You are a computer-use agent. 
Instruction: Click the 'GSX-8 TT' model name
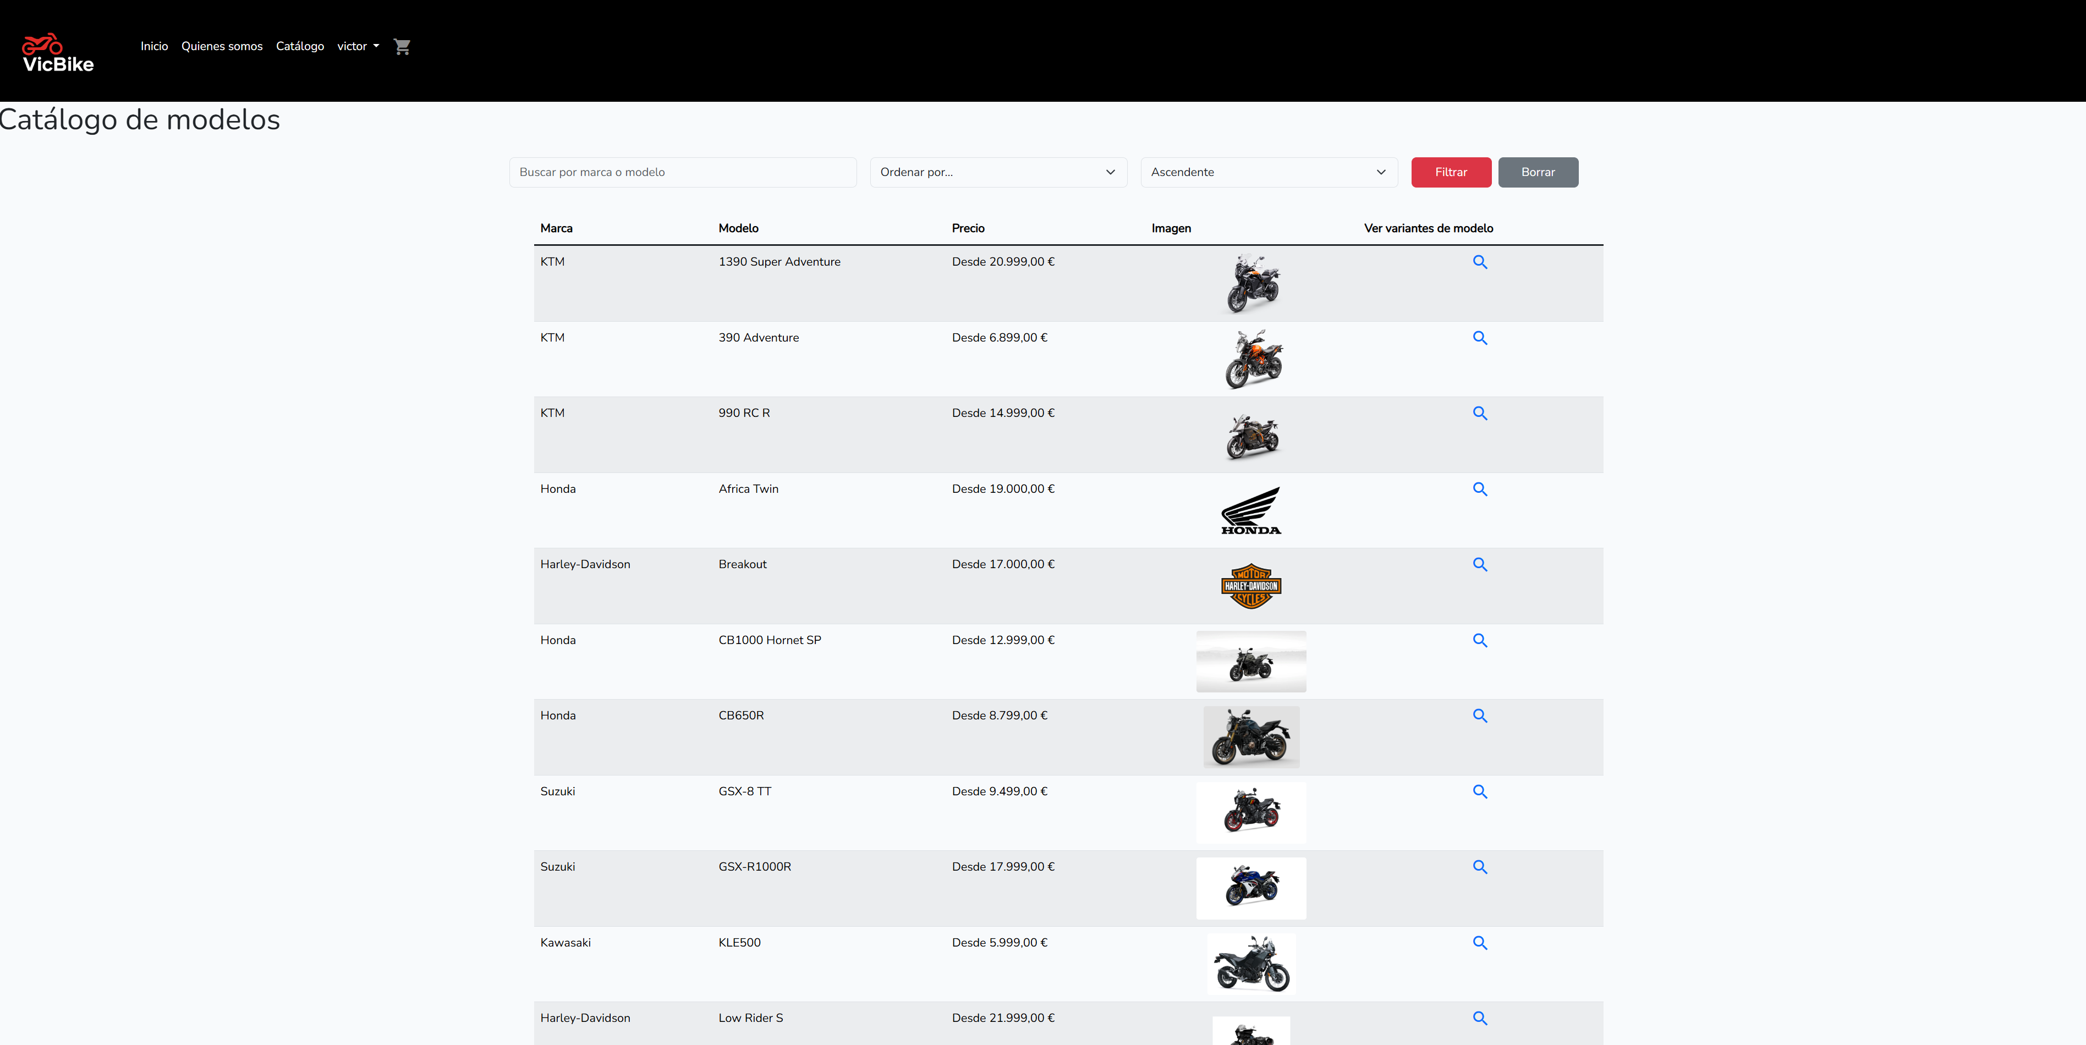(745, 791)
